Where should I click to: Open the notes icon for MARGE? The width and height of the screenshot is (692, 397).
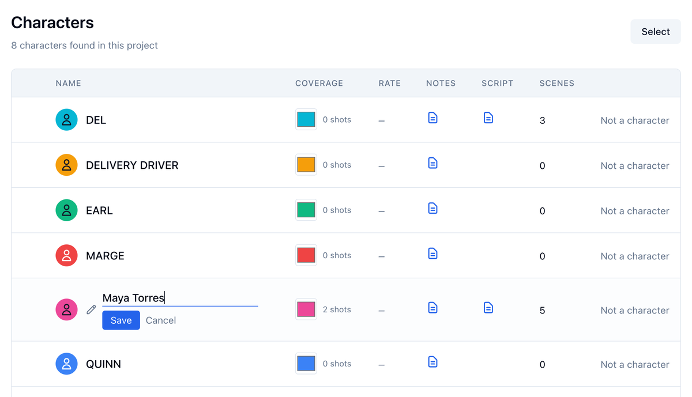(433, 254)
